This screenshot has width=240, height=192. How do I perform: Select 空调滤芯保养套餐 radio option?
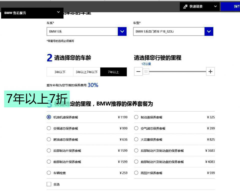[x=49, y=128]
